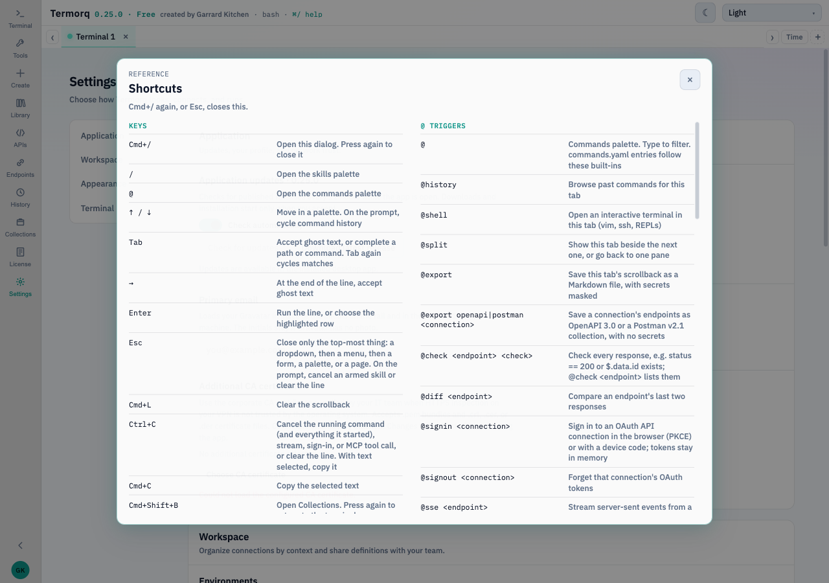This screenshot has width=829, height=583.
Task: Open Endpoints from the sidebar
Action: [x=20, y=167]
